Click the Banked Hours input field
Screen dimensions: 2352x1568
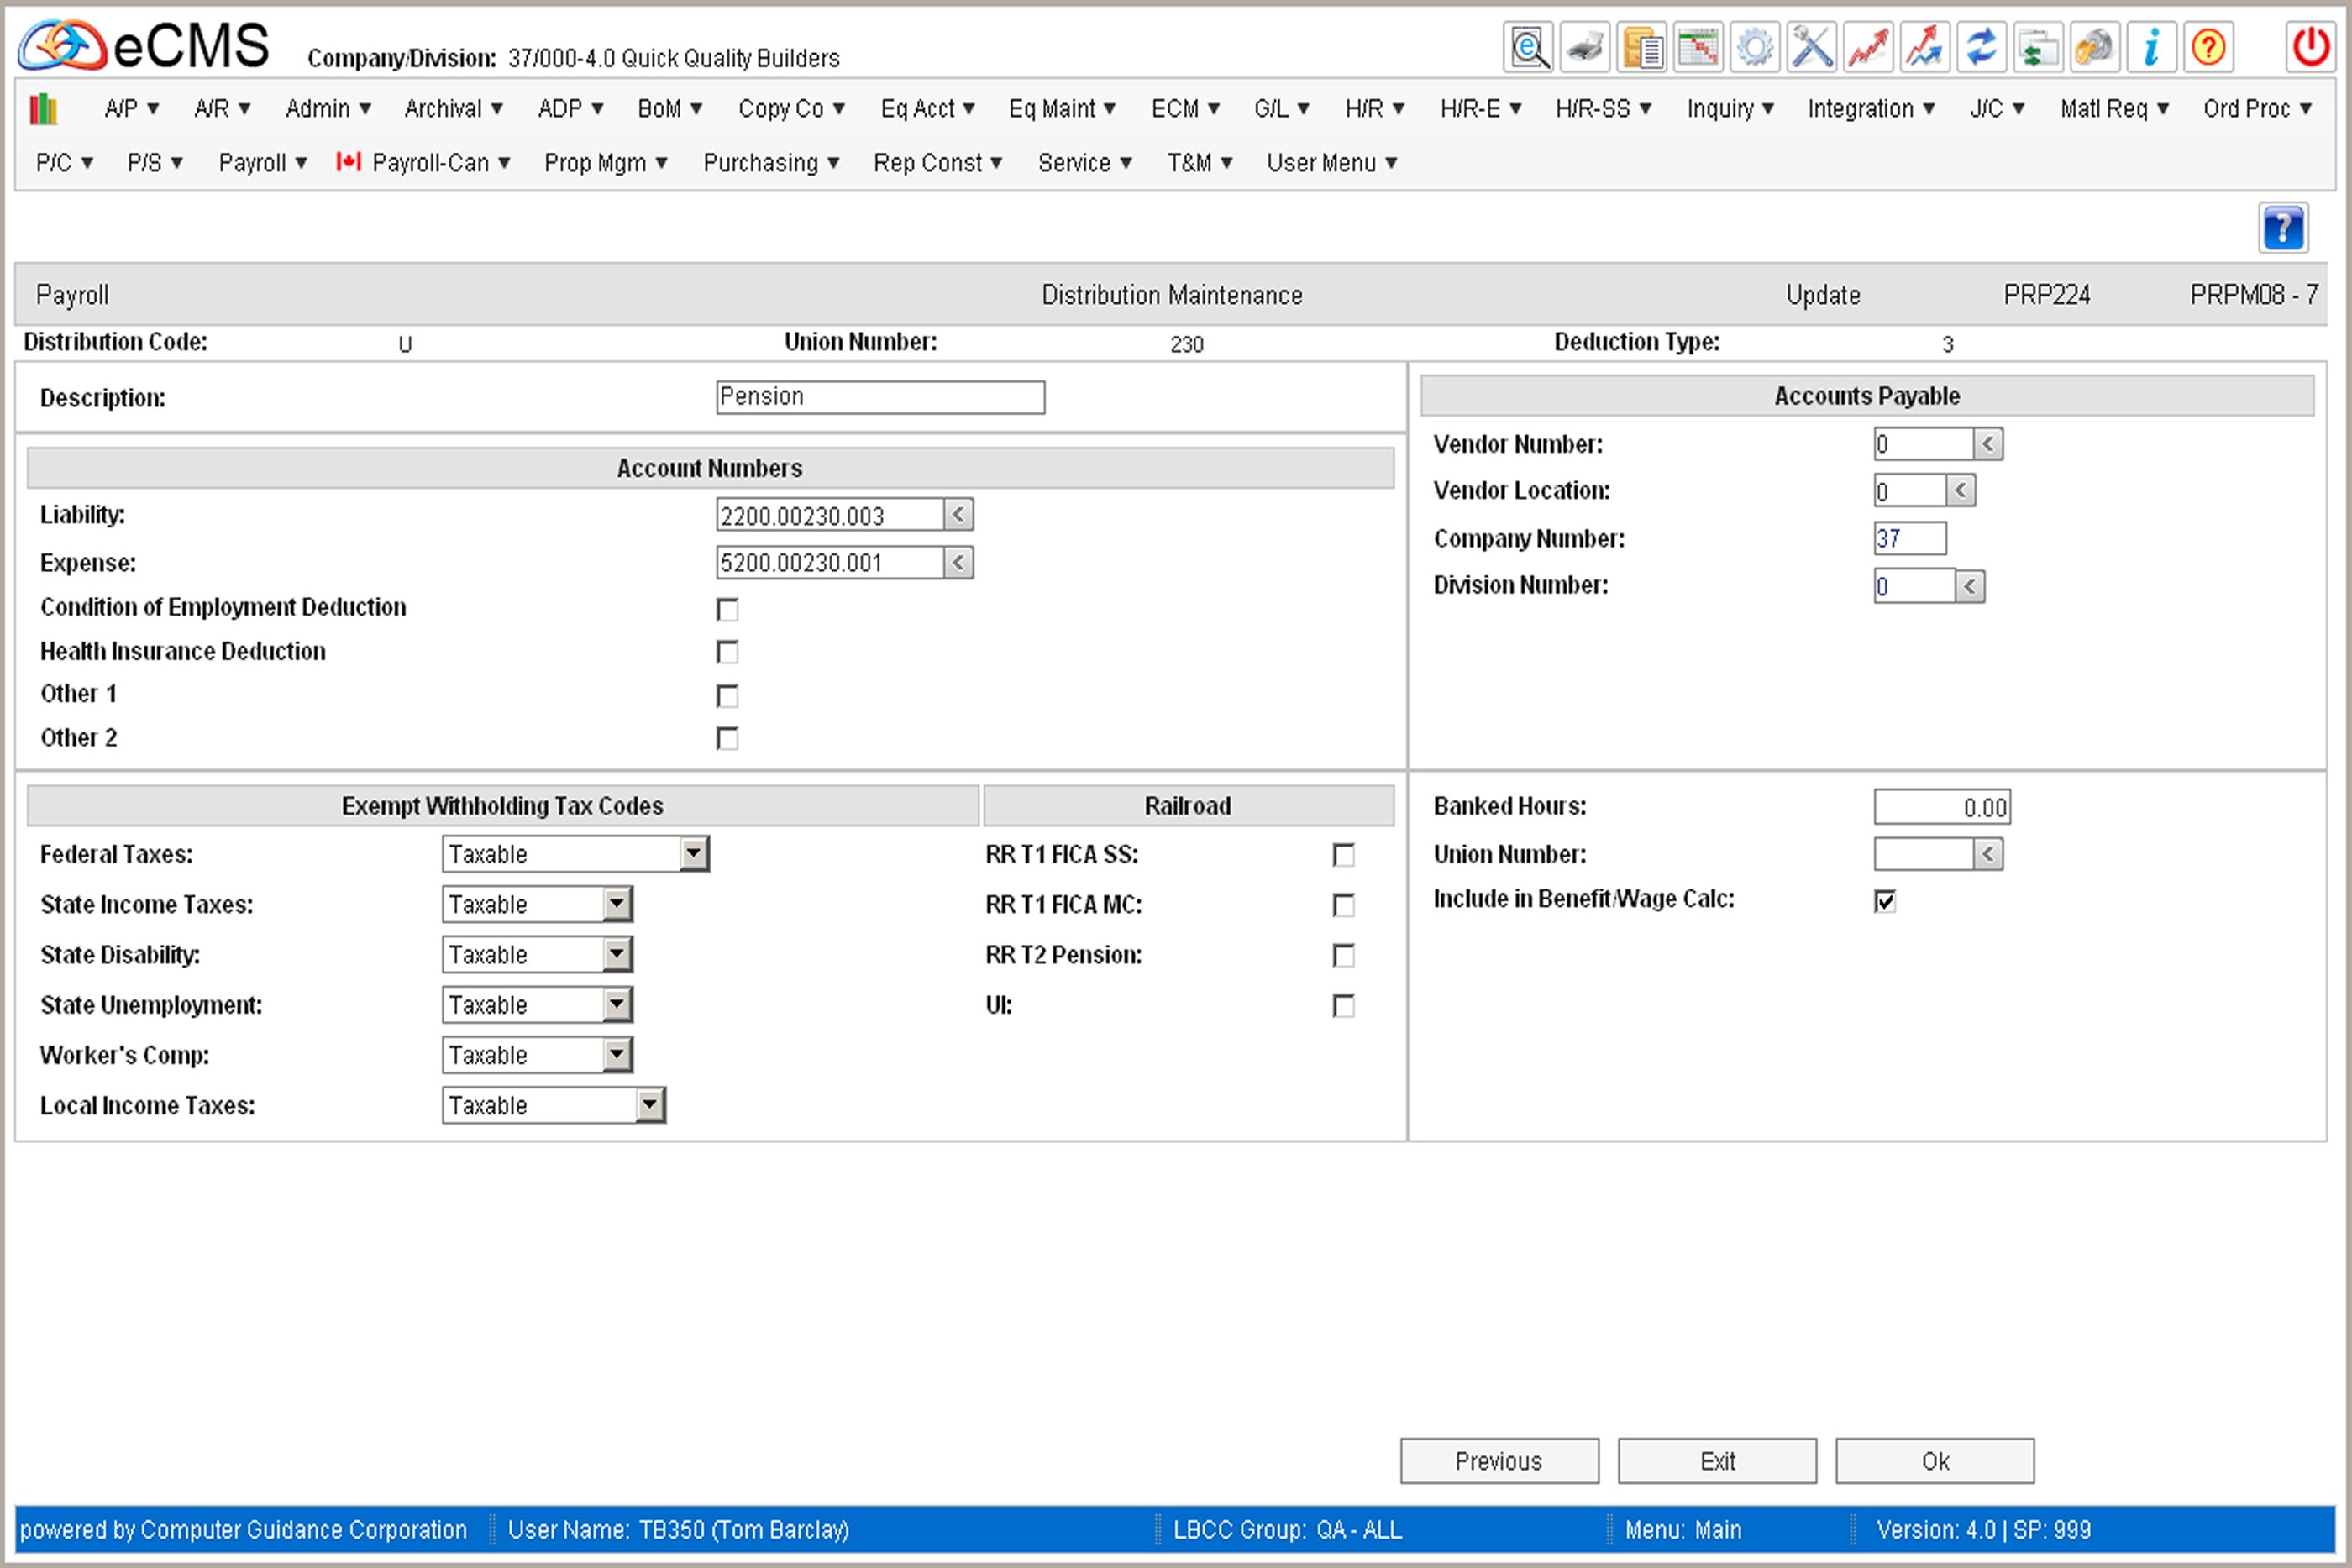[1942, 807]
